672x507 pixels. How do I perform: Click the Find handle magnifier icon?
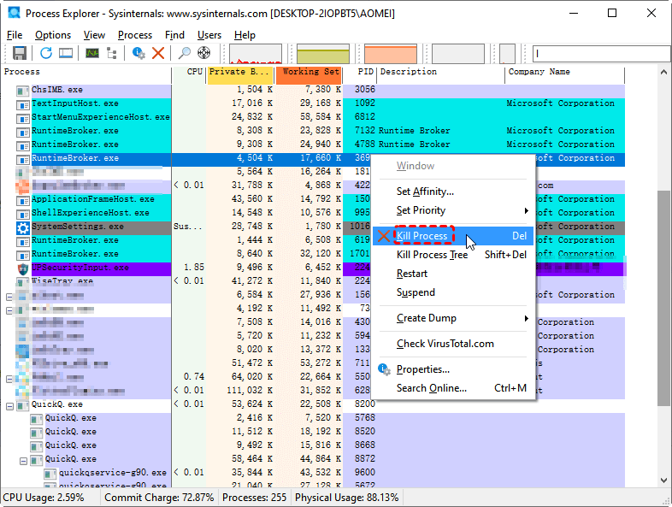pyautogui.click(x=185, y=53)
